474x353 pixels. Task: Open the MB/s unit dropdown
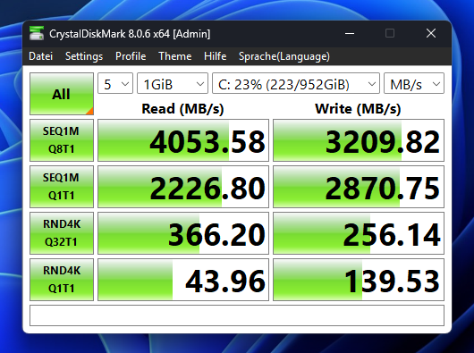414,83
